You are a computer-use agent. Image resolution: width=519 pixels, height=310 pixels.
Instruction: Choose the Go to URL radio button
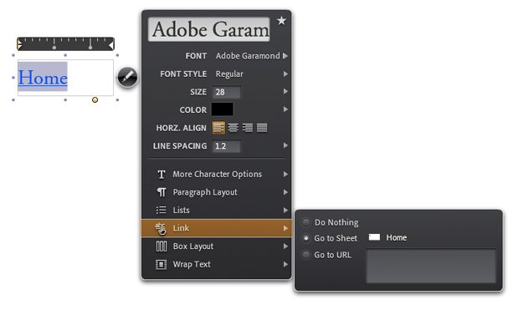click(306, 255)
